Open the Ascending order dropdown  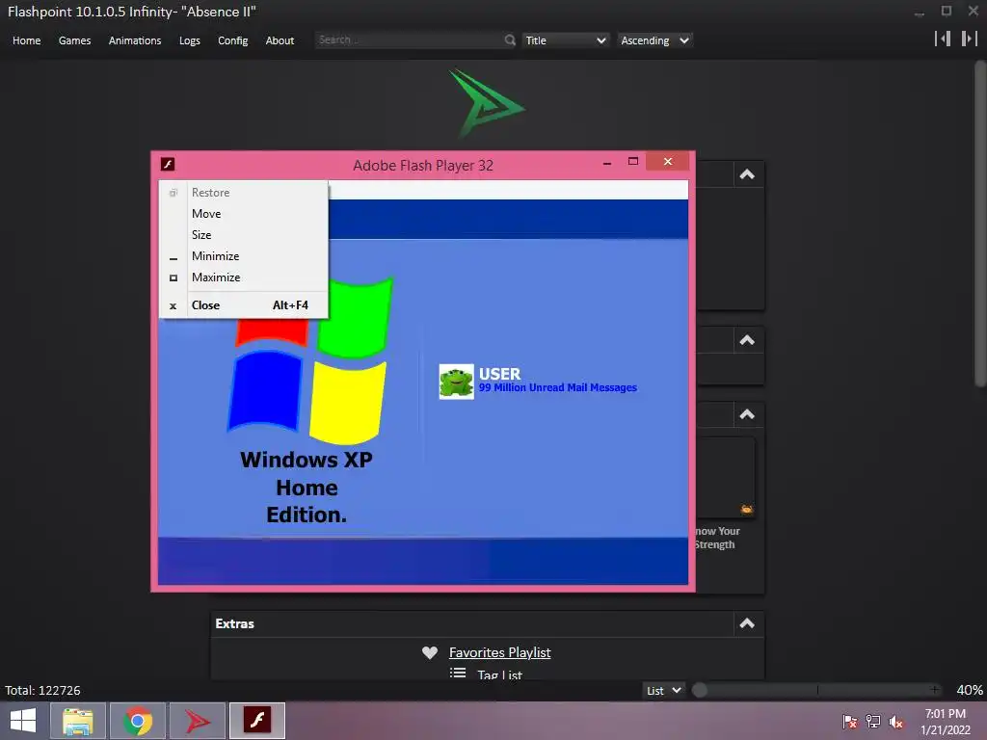pos(654,40)
